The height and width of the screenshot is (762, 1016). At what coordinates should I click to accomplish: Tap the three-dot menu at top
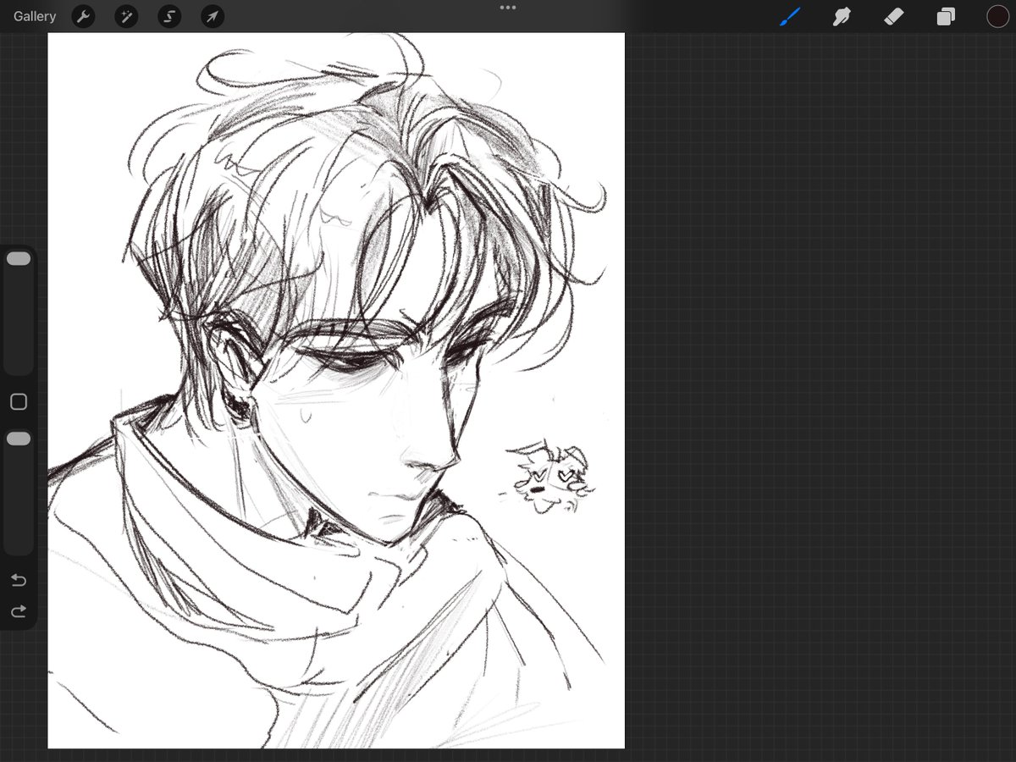tap(508, 8)
